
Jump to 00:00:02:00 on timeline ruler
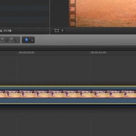27,53
